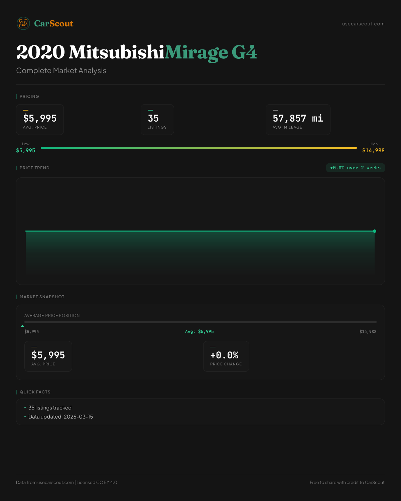401x501 pixels.
Task: Open the usecarscout.com link in header
Action: point(363,24)
